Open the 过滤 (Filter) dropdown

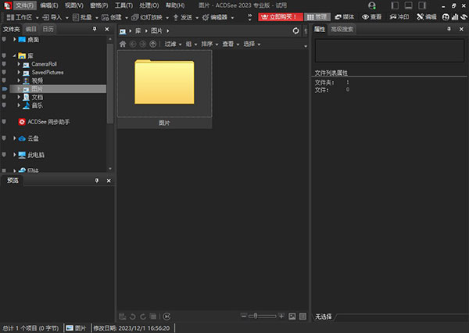tap(172, 44)
